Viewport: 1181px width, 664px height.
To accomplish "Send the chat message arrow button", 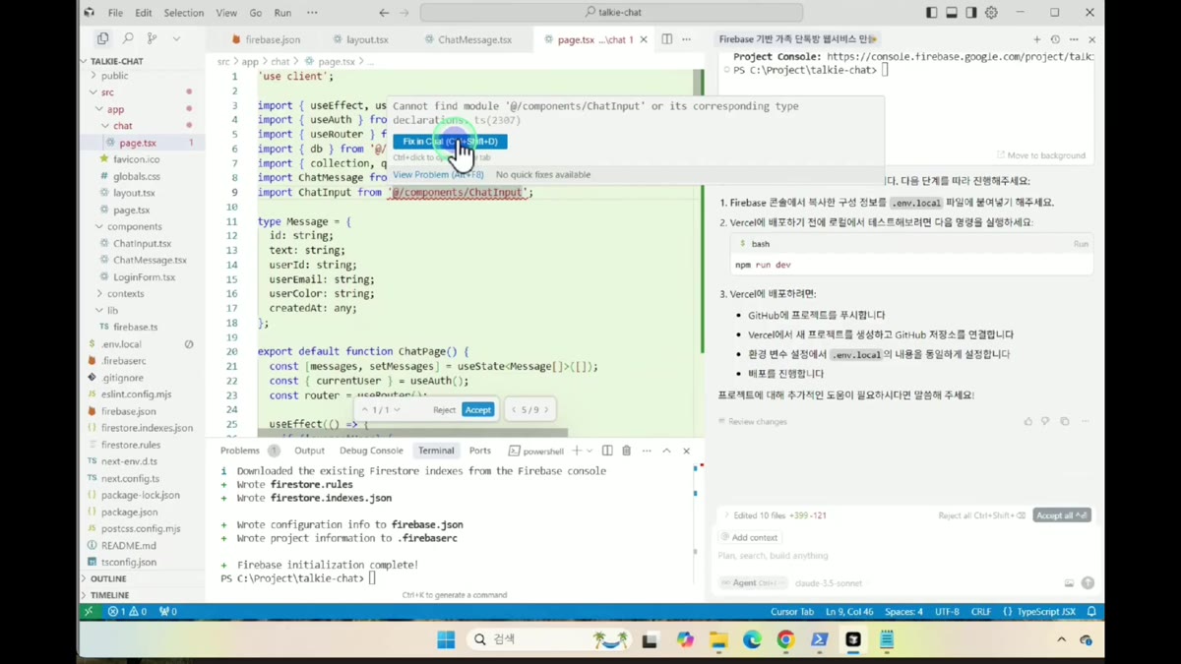I will tap(1088, 583).
